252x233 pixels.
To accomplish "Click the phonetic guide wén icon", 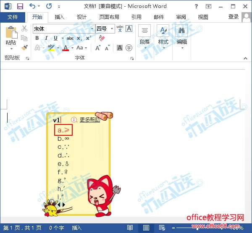I will (x=120, y=28).
